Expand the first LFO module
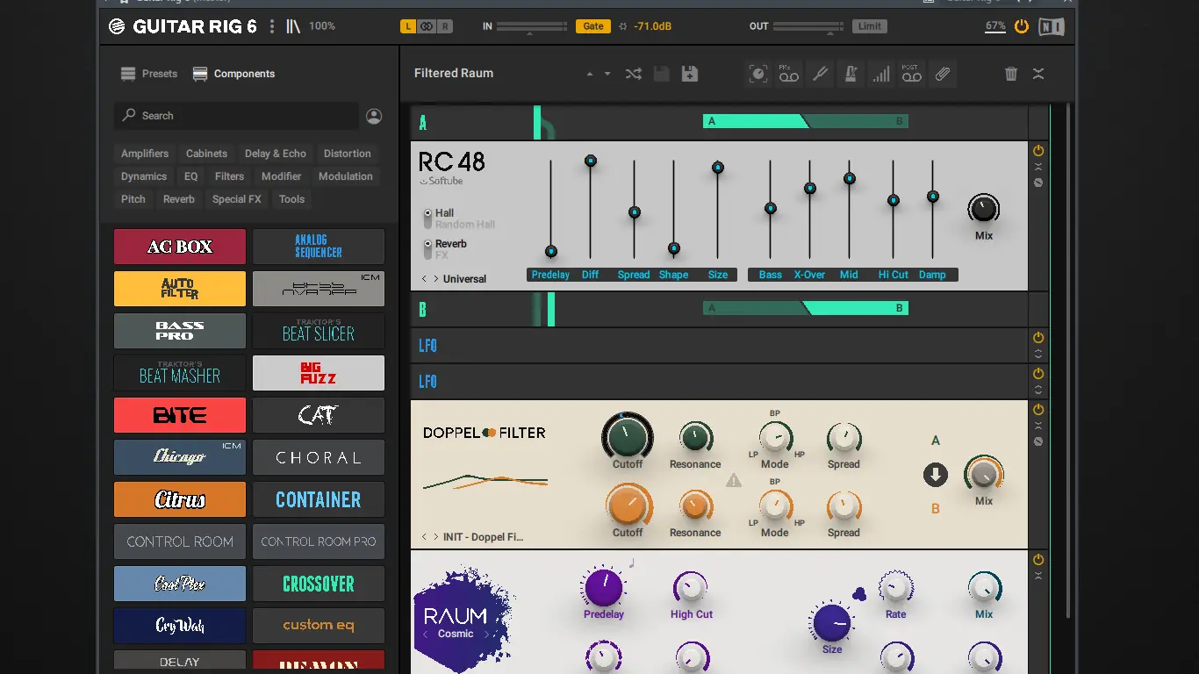Image resolution: width=1199 pixels, height=674 pixels. click(x=1038, y=354)
